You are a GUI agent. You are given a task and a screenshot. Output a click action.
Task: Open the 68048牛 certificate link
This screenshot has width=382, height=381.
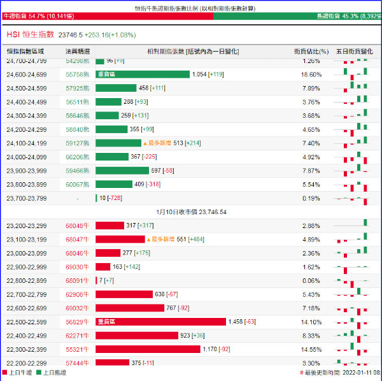coord(77,226)
